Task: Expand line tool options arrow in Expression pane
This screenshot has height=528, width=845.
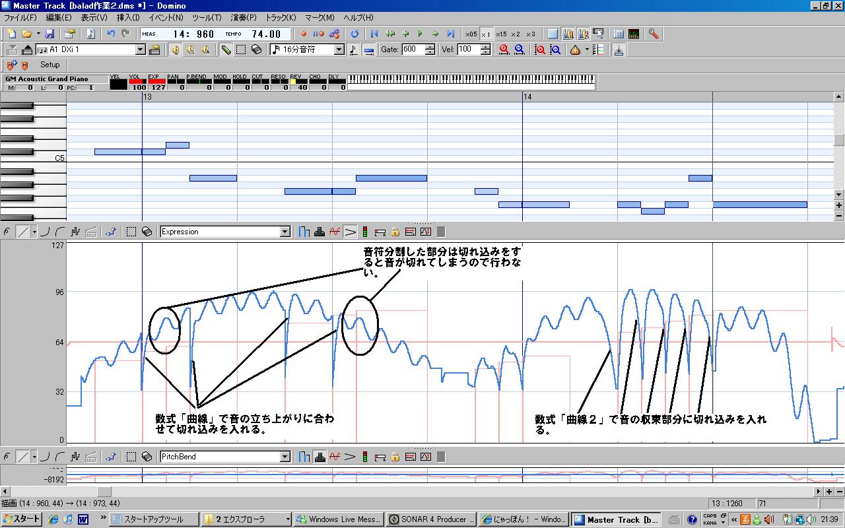Action: tap(33, 232)
